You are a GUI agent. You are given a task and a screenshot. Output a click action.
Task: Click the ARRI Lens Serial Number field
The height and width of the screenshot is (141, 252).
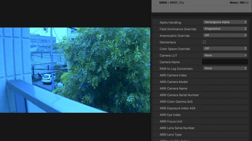coord(225,128)
